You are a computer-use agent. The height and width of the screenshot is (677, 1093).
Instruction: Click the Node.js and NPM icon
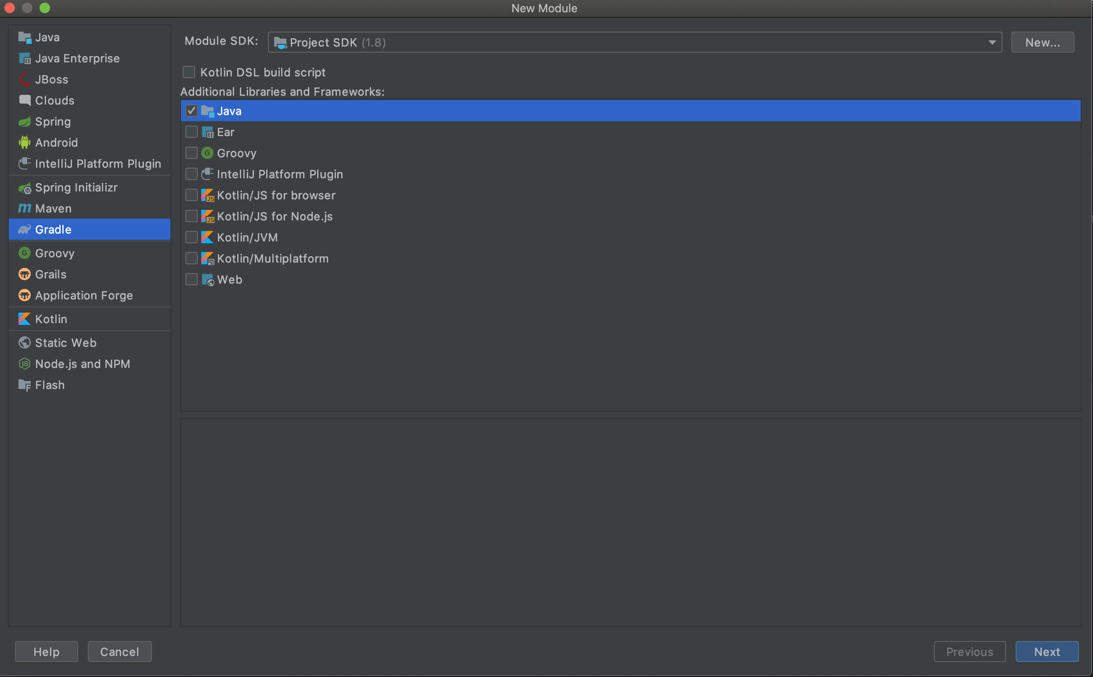pyautogui.click(x=24, y=364)
